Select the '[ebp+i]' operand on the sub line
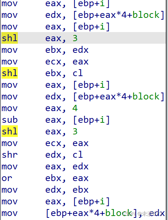This screenshot has height=220, width=168. click(x=91, y=120)
